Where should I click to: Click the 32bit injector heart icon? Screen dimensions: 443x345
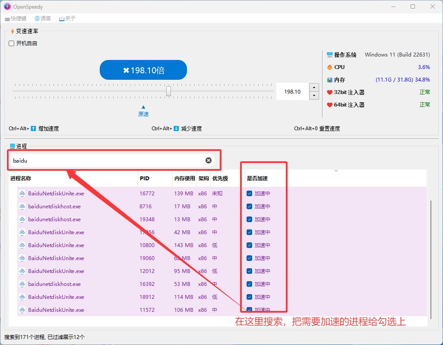pyautogui.click(x=330, y=92)
